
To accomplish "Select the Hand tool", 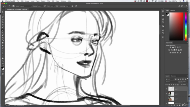I will click(x=3, y=58).
